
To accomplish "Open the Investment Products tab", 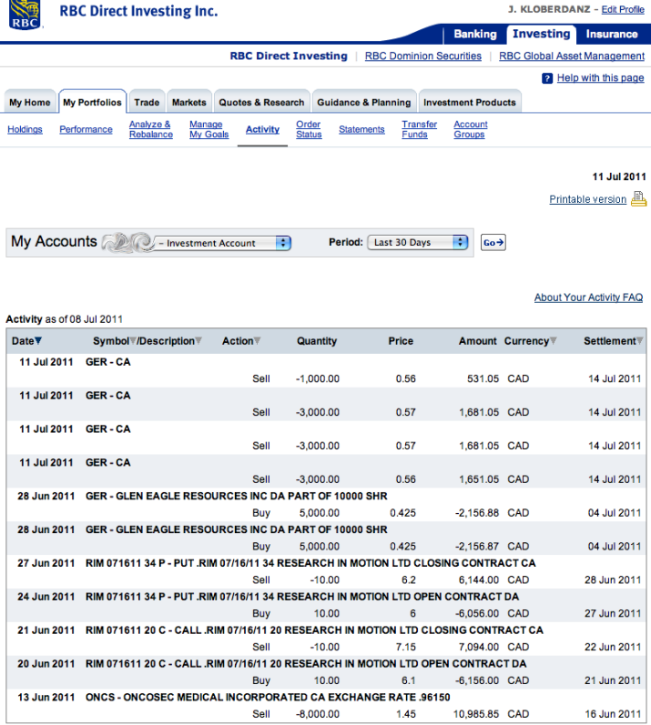I will [470, 102].
